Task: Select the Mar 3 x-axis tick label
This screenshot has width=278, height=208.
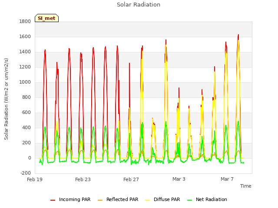Action: click(179, 179)
